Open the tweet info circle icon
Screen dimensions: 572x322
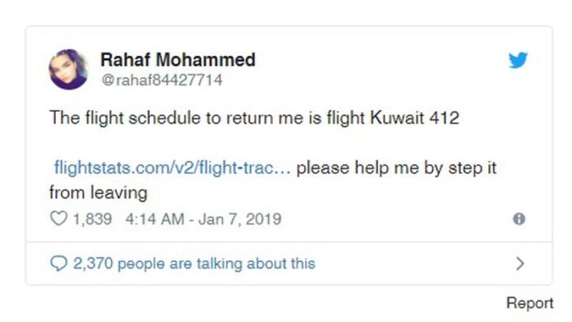[x=519, y=218]
